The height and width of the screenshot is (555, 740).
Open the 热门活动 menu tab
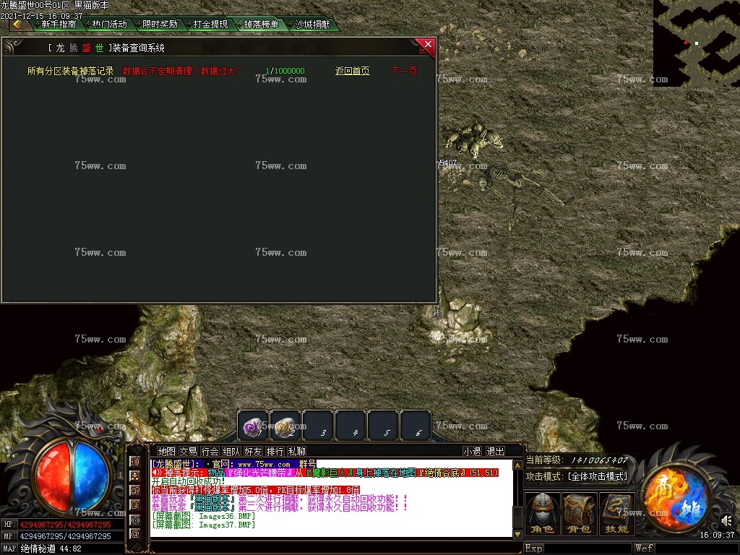click(x=110, y=25)
